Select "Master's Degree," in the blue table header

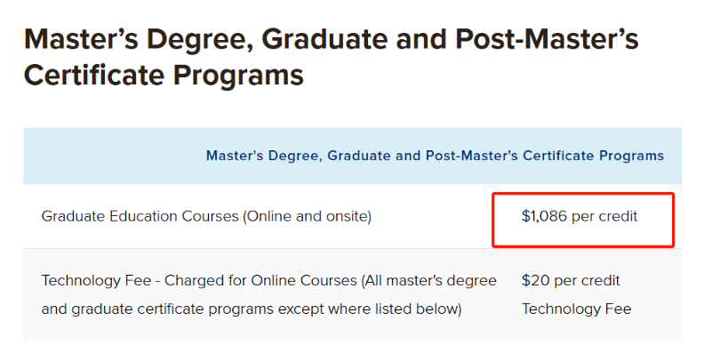click(265, 156)
